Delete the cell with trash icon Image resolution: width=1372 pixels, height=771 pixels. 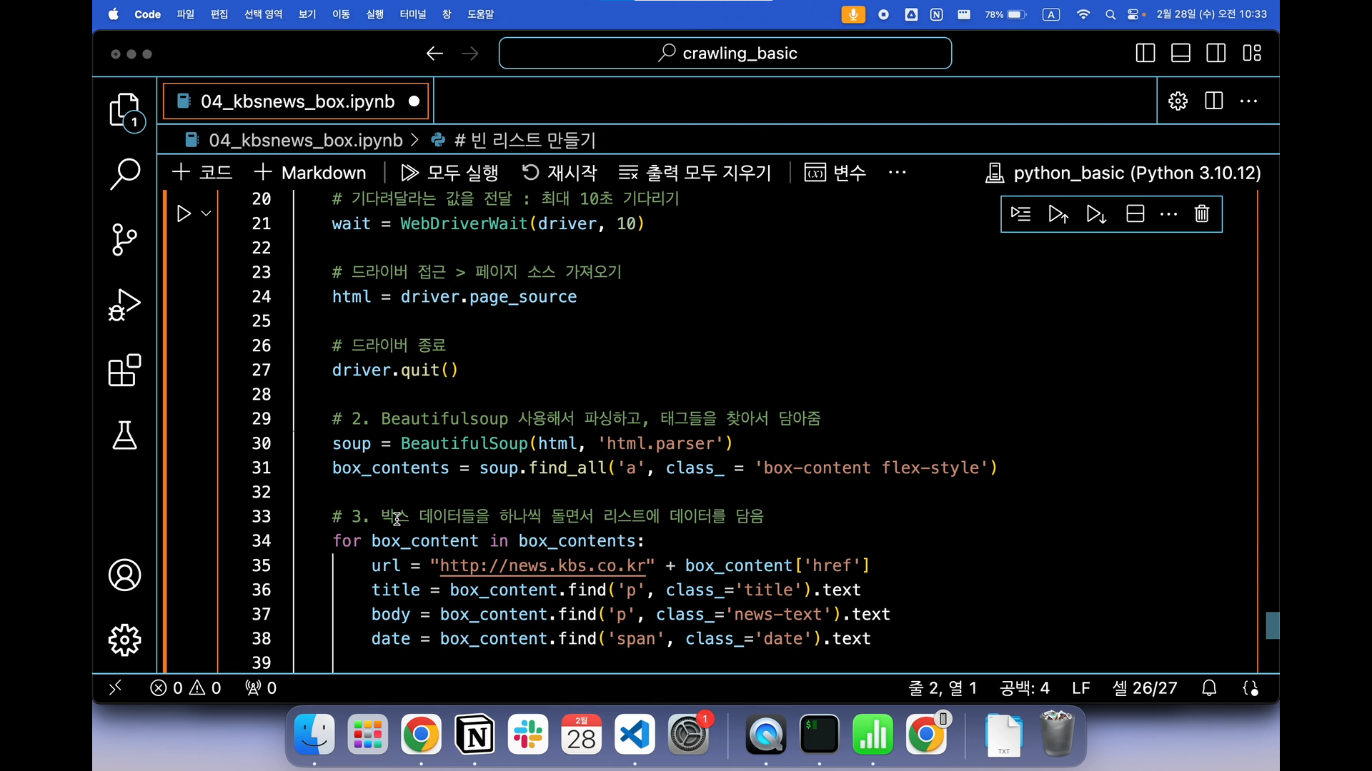click(1201, 213)
